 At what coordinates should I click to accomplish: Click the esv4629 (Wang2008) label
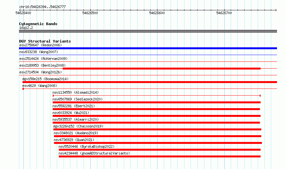[40, 86]
